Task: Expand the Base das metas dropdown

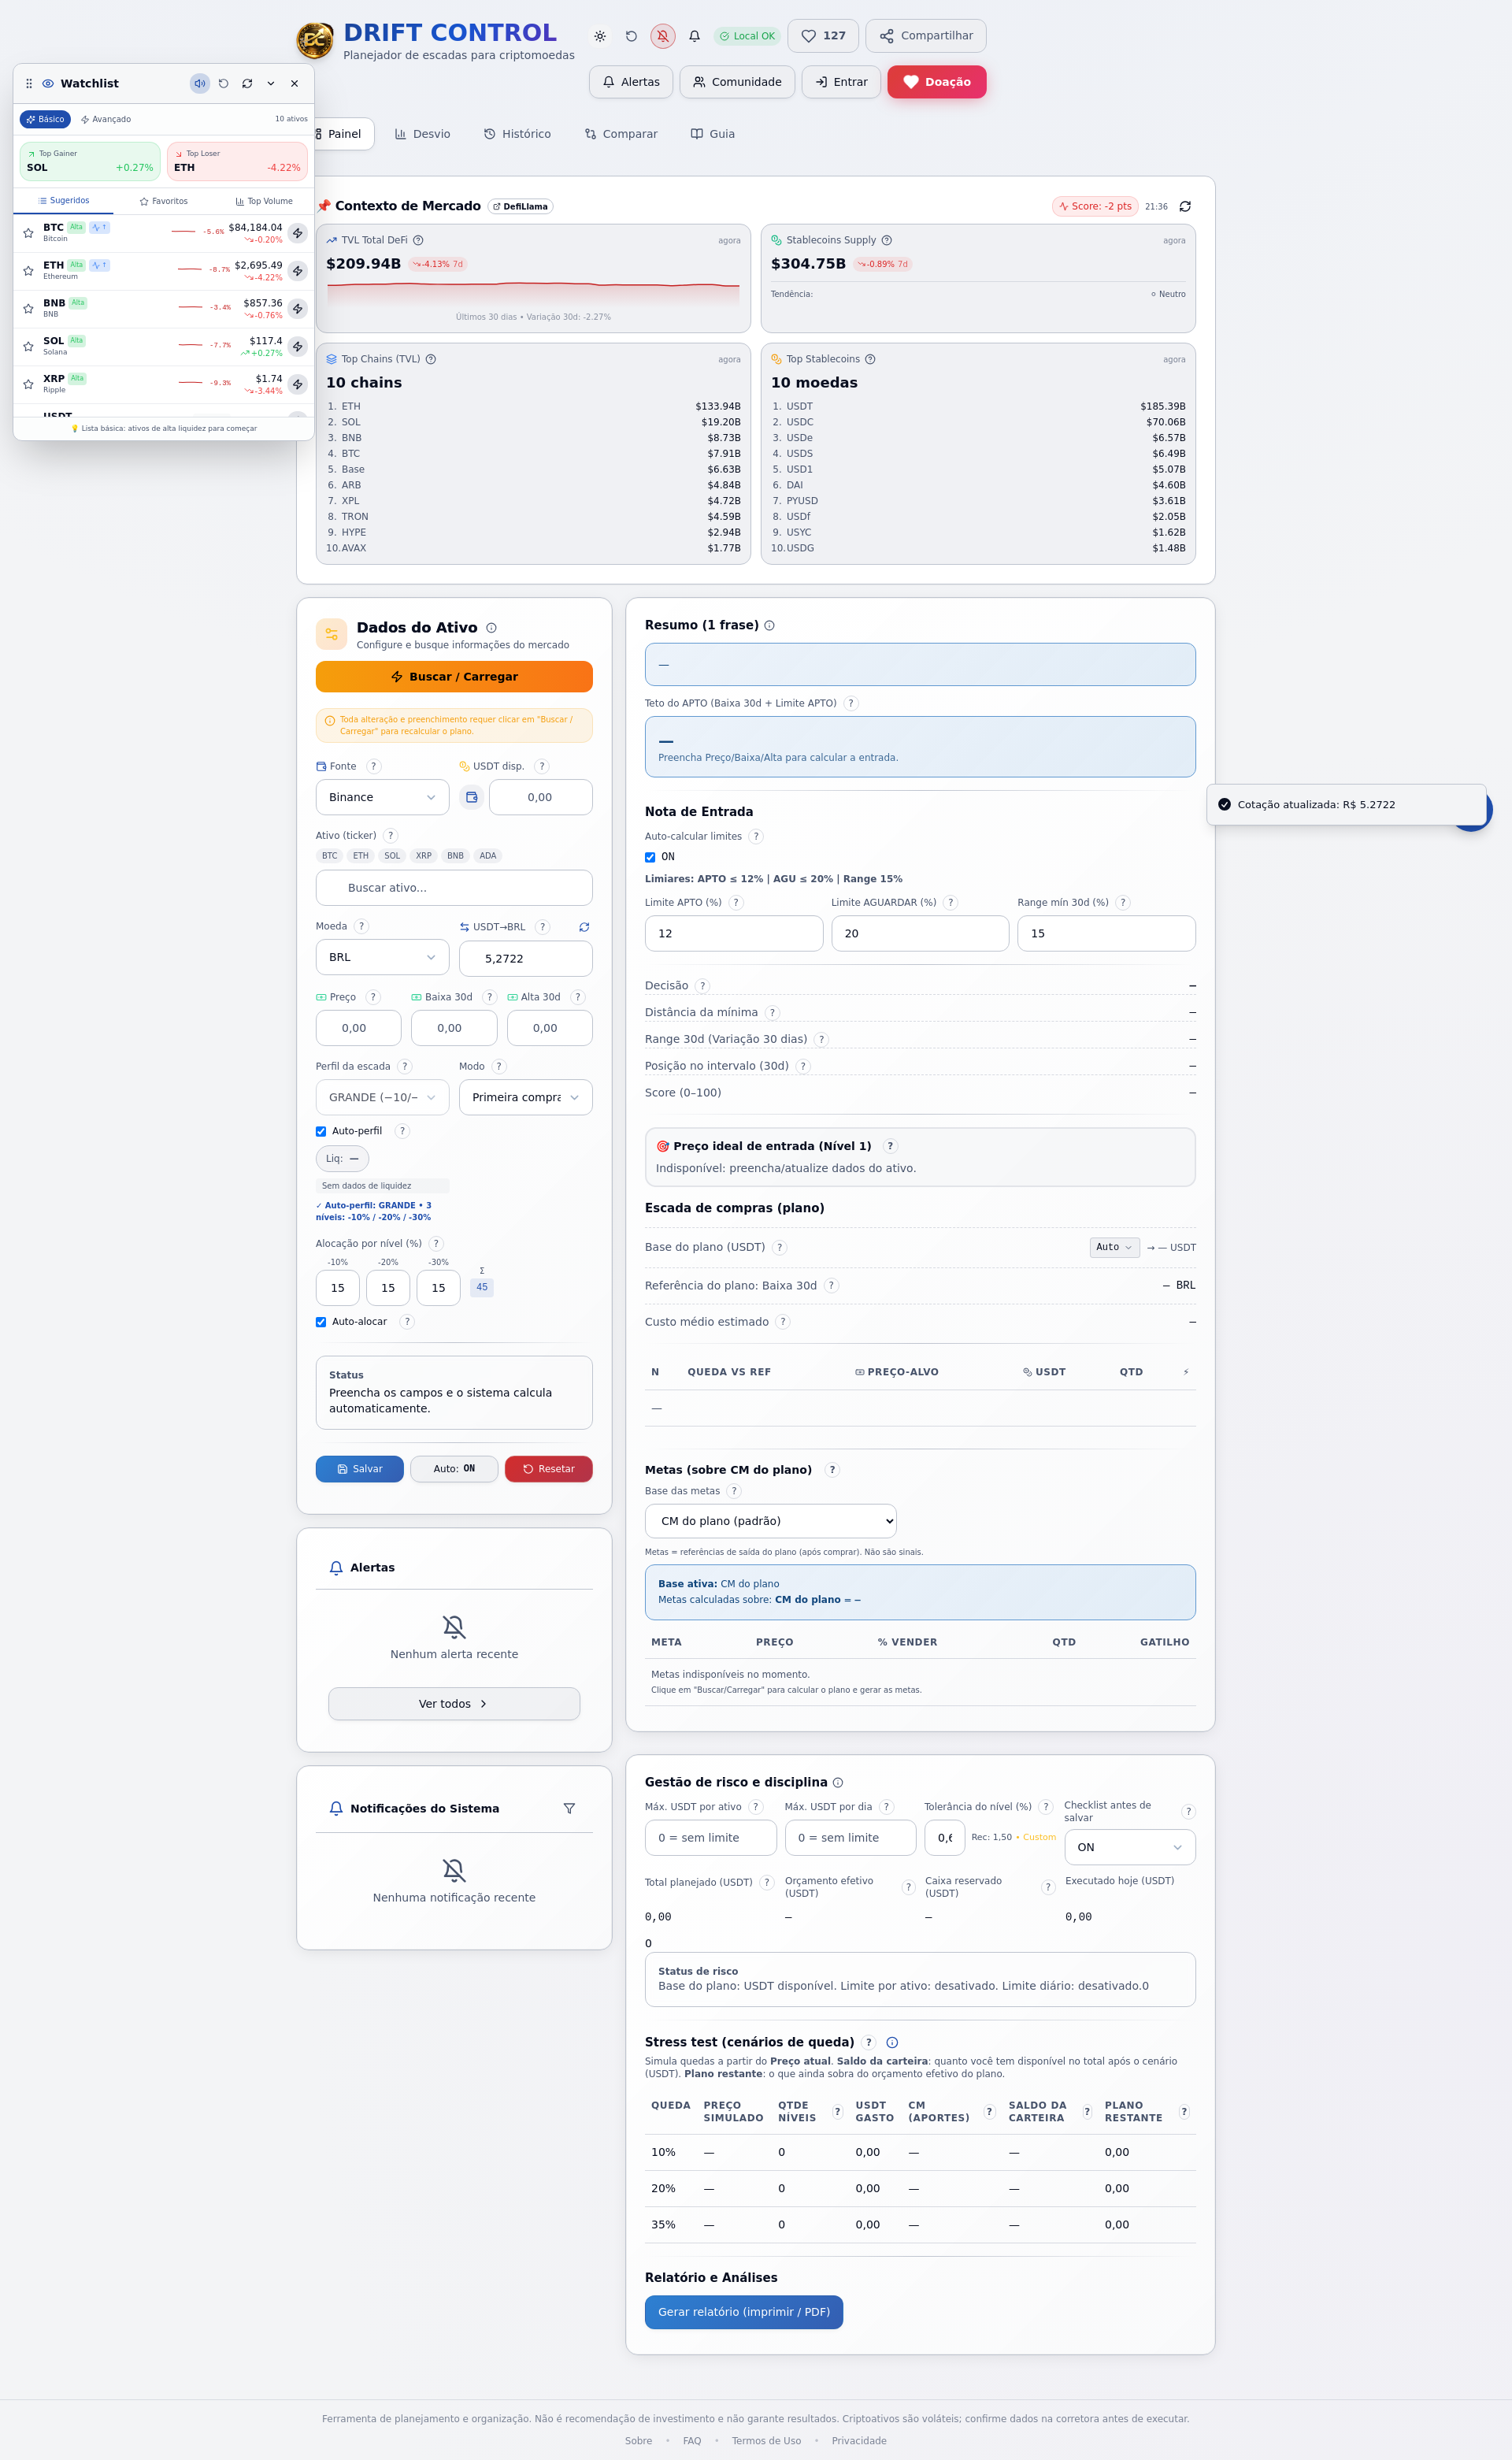Action: tap(770, 1522)
